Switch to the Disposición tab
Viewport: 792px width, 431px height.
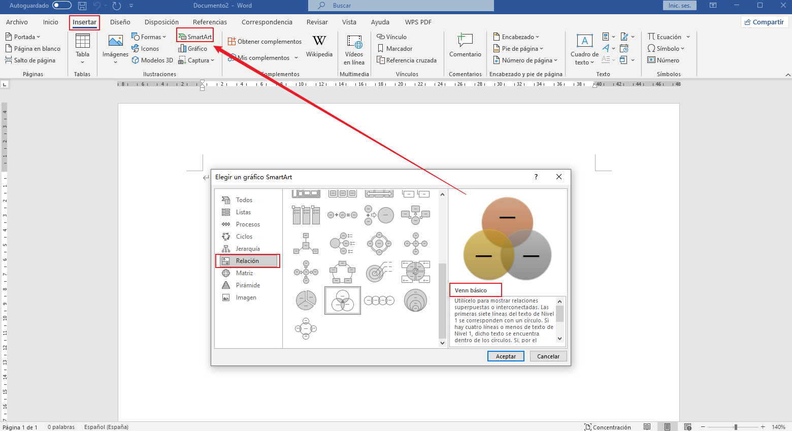[161, 22]
